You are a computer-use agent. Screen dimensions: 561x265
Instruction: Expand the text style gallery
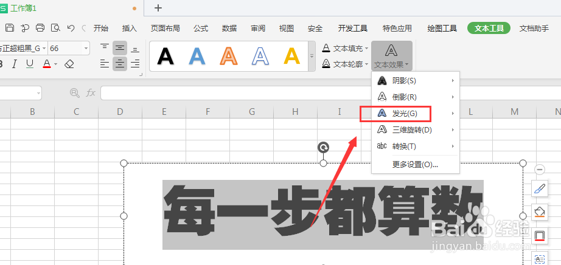312,56
